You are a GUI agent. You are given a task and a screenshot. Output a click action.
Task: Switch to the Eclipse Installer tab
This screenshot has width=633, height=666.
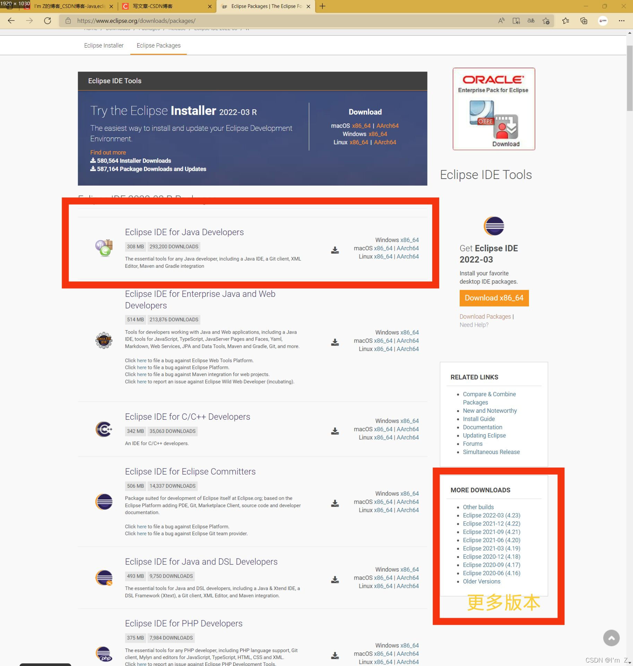click(104, 45)
